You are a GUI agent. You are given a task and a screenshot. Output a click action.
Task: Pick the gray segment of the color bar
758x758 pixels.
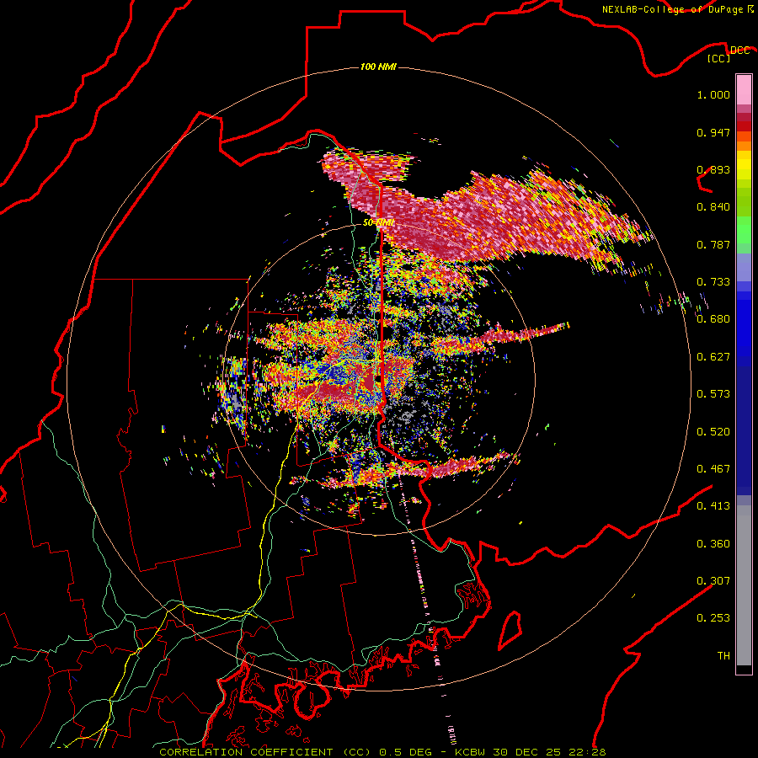(x=744, y=585)
